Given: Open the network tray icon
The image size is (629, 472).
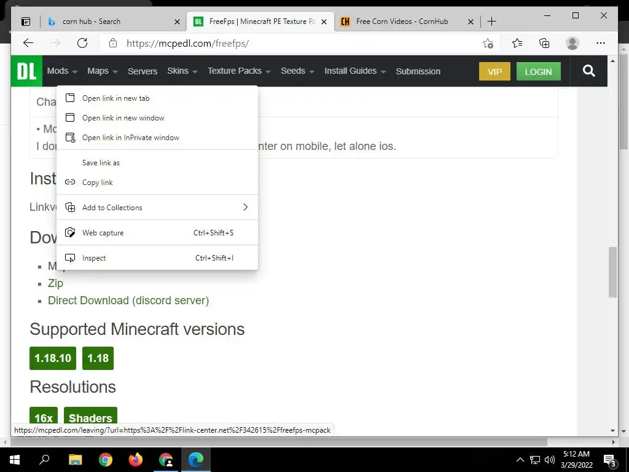Looking at the screenshot, I should click(x=535, y=460).
